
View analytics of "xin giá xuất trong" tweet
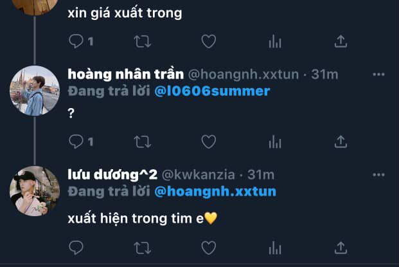275,42
